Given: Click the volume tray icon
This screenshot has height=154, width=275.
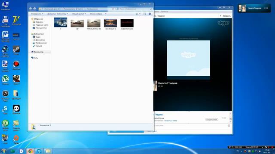Looking at the screenshot, I should pos(260,151).
